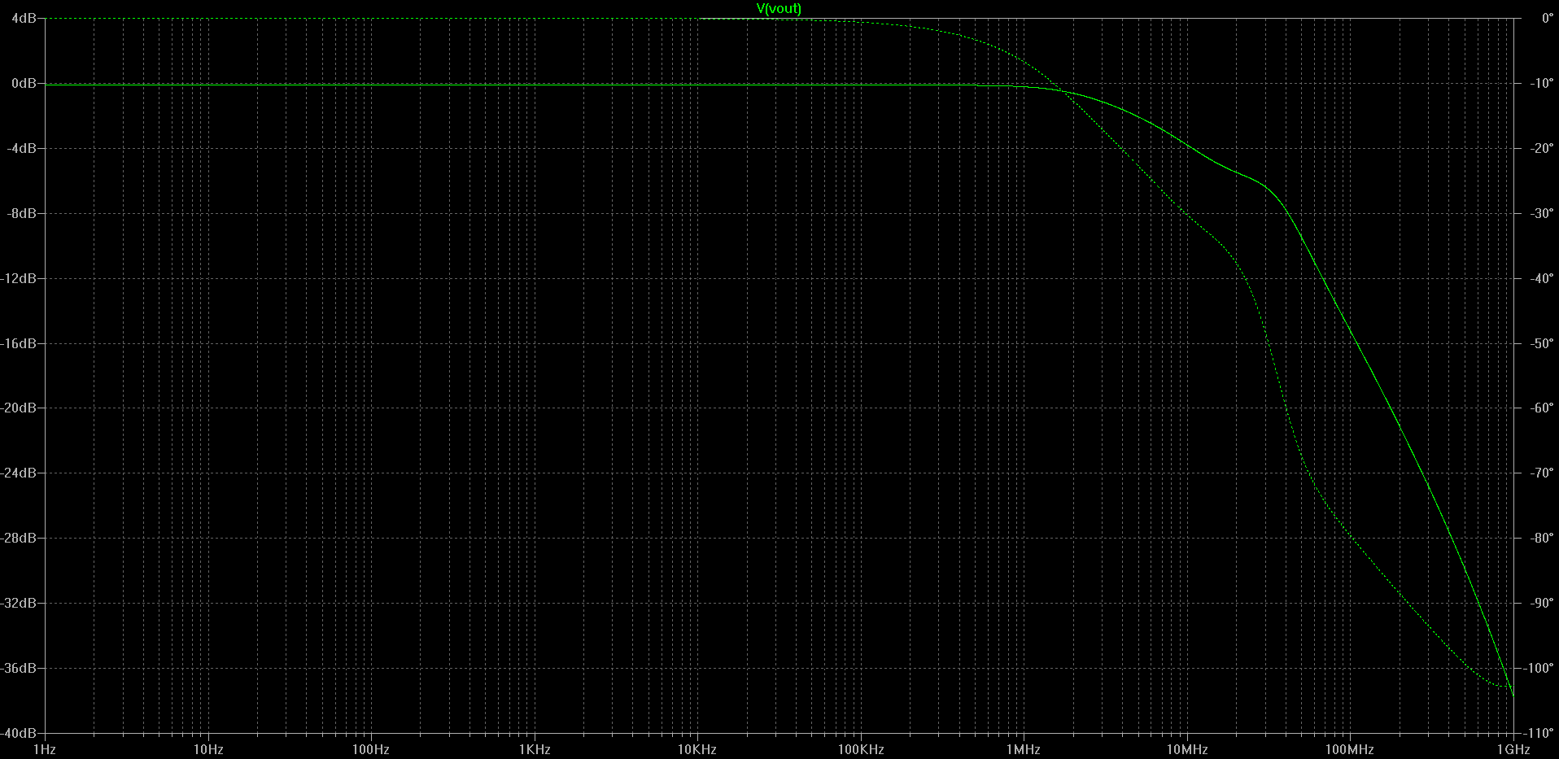
Task: Click the -24dB magnitude axis label
Action: pos(19,473)
